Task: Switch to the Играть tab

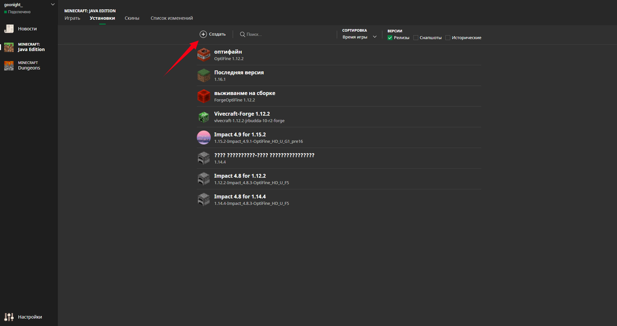Action: pos(72,18)
